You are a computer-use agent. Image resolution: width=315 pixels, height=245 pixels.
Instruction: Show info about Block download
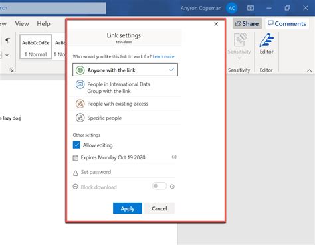pos(172,187)
